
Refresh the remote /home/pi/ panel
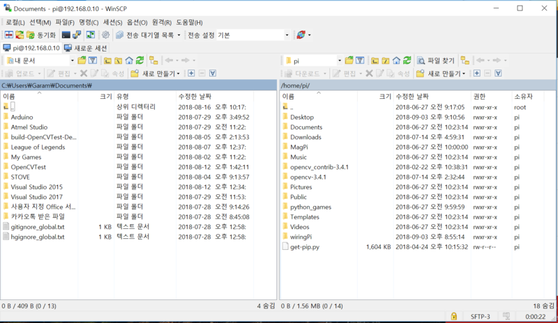407,61
